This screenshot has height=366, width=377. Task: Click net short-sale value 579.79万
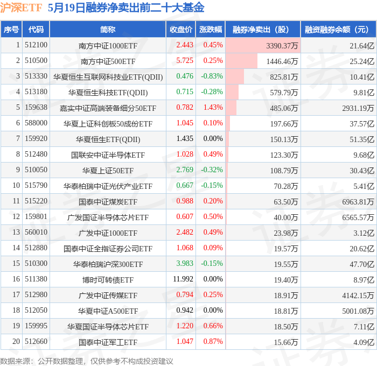[x=284, y=93]
